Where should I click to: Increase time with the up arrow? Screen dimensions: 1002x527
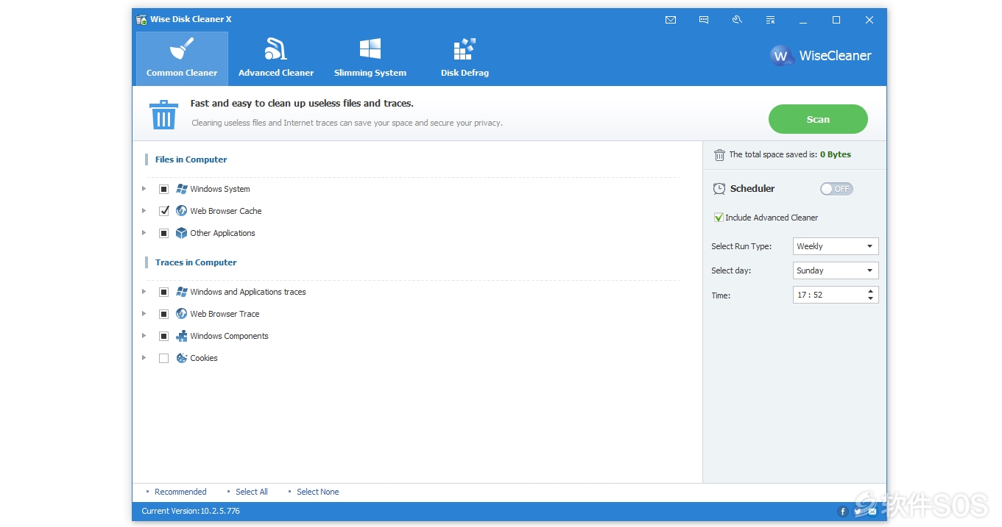pos(871,291)
